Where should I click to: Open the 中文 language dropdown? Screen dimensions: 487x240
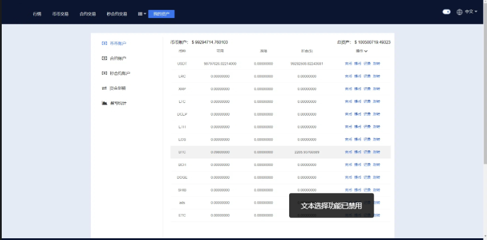pyautogui.click(x=471, y=12)
